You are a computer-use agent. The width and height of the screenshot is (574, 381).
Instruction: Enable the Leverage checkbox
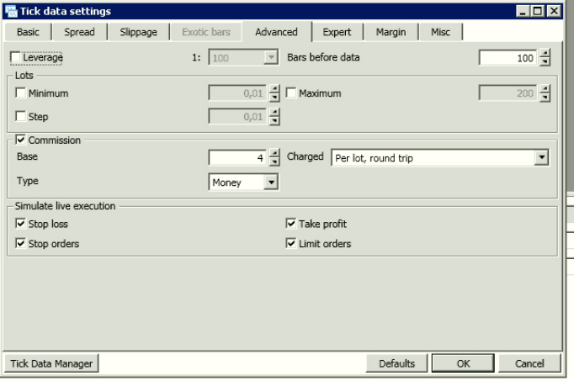point(16,57)
